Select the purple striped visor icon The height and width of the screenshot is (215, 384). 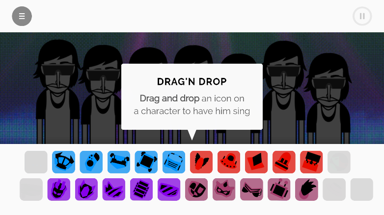pyautogui.click(x=169, y=190)
